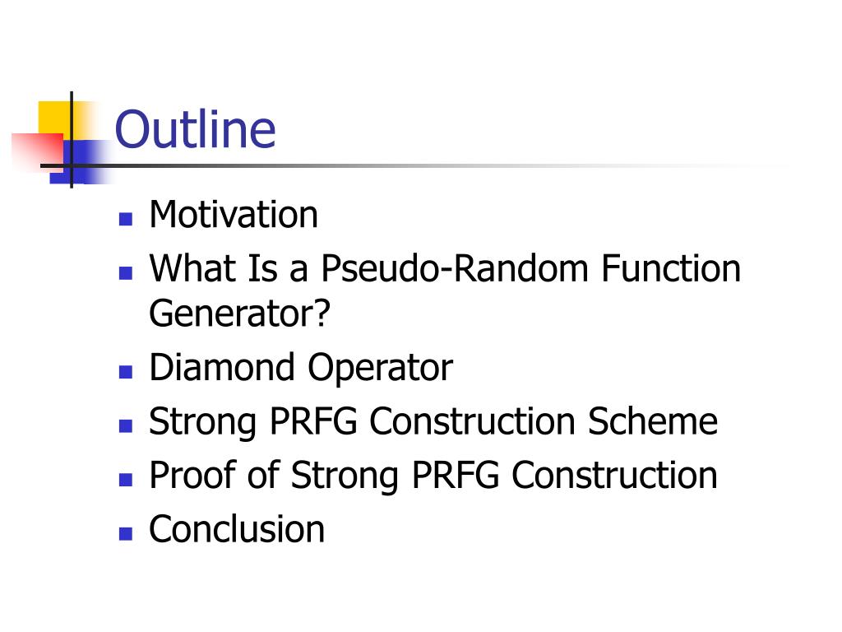Click the bullet before Strong PRFG Construction Scheme
The height and width of the screenshot is (632, 842).
coord(126,426)
